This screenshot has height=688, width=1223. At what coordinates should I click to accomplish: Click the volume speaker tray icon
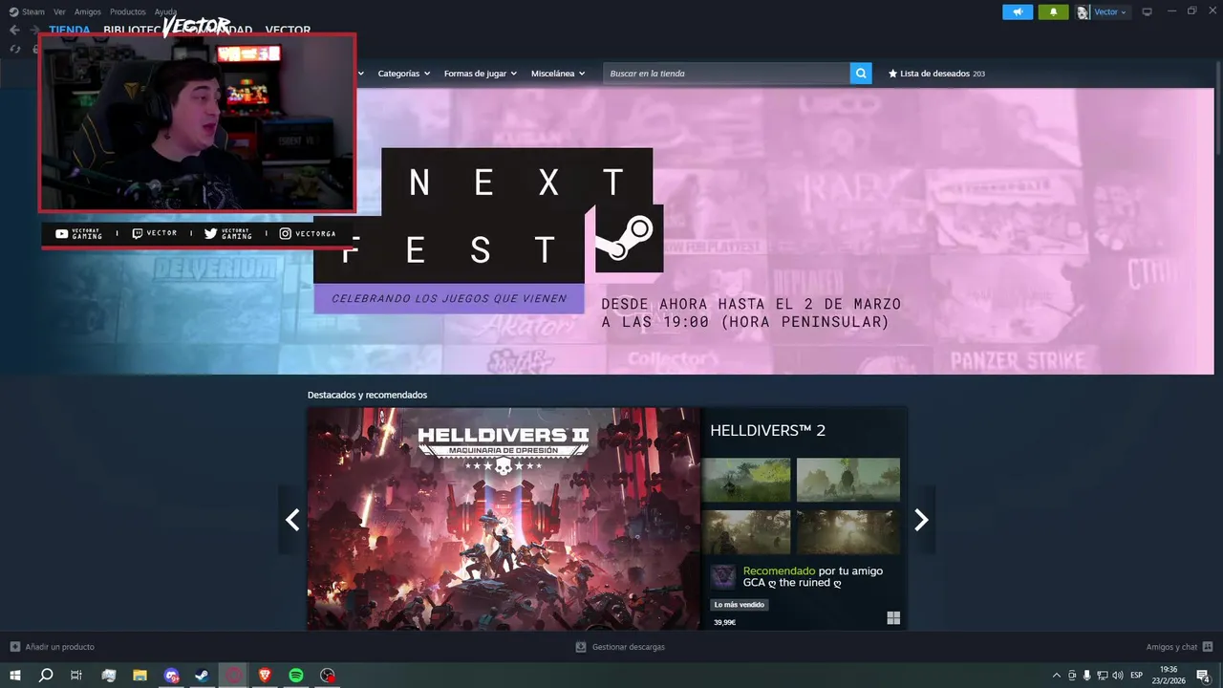tap(1118, 676)
